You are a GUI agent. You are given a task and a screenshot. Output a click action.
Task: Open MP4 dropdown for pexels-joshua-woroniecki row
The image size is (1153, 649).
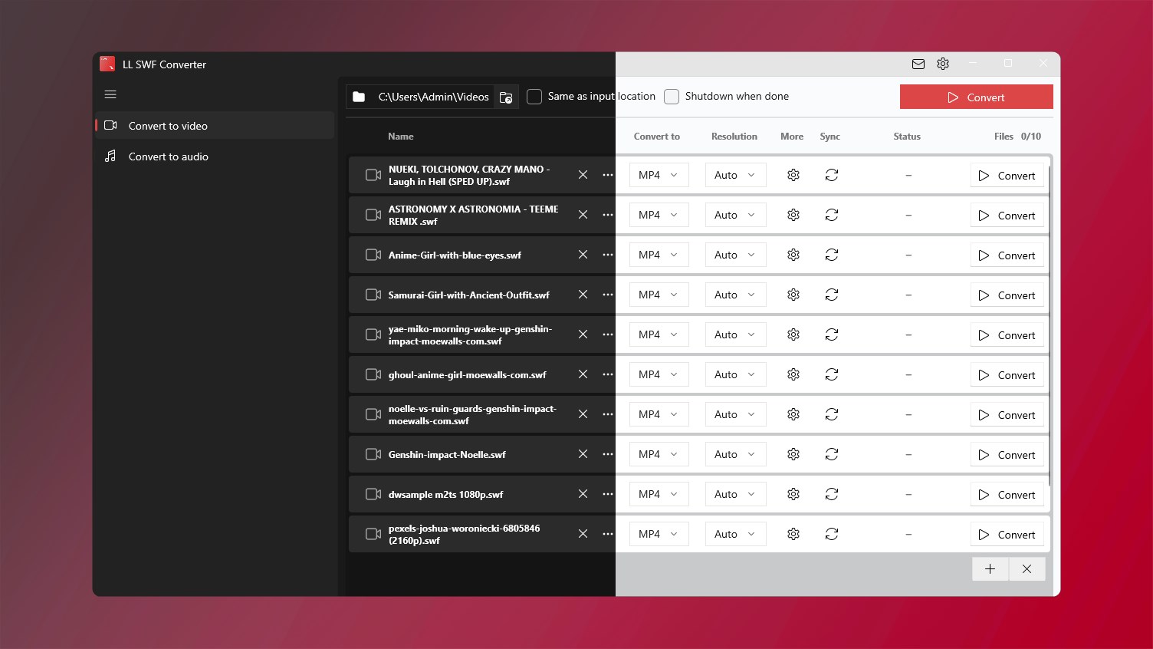pos(659,534)
